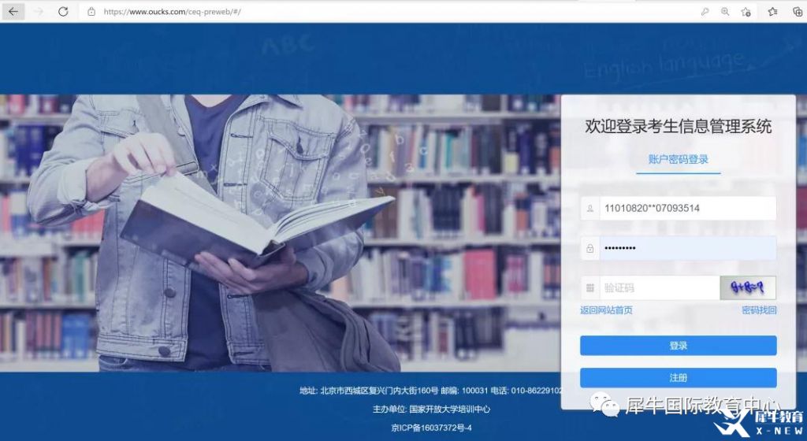Click the account number input field
Screen dimensions: 807x441
pyautogui.click(x=687, y=209)
